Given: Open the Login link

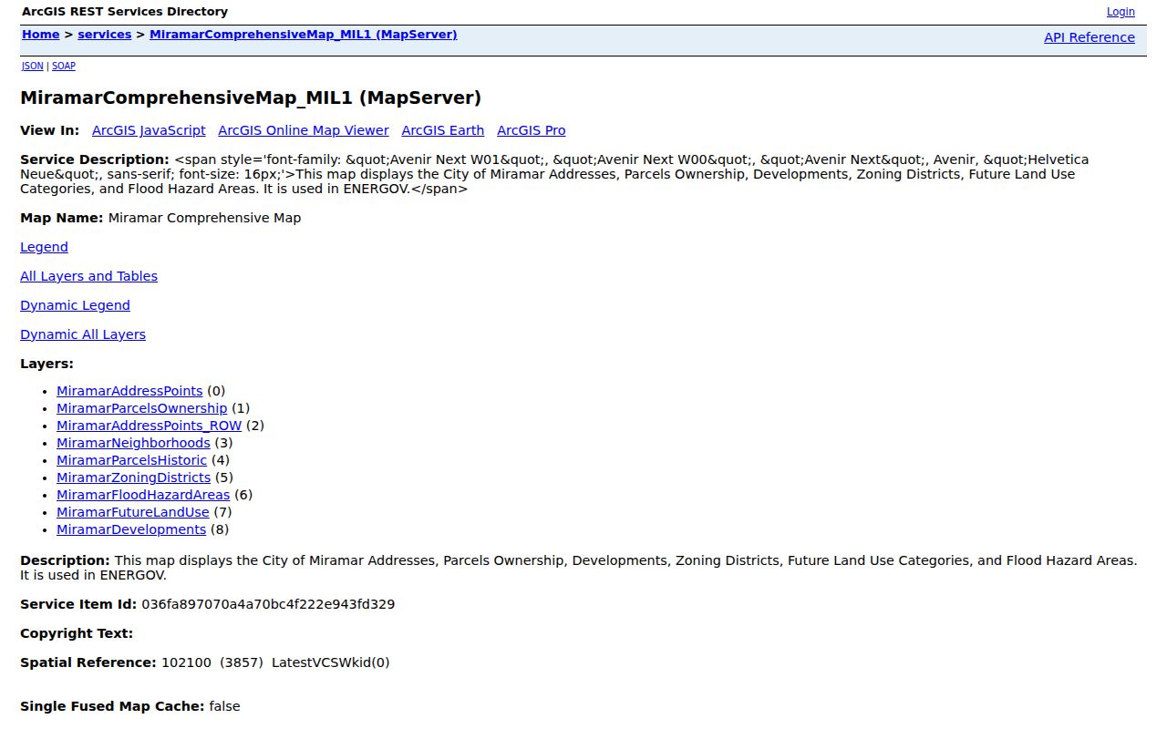Looking at the screenshot, I should tap(1121, 12).
